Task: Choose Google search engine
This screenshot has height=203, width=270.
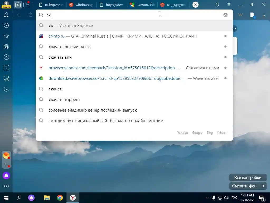Action: [197, 133]
